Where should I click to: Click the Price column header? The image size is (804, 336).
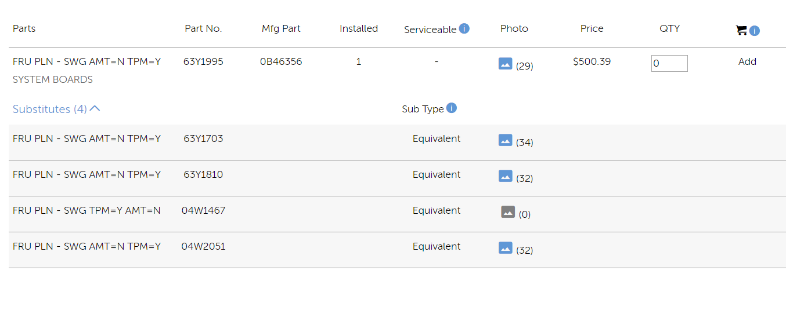pos(592,28)
